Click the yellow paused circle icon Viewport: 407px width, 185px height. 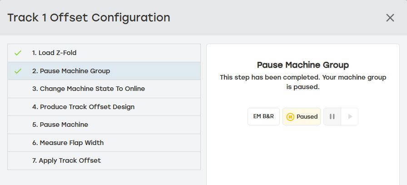point(290,117)
